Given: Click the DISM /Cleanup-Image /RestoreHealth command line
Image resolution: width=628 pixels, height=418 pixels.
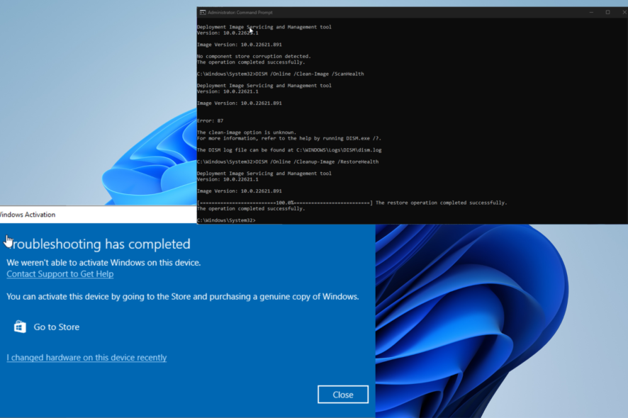Looking at the screenshot, I should click(x=288, y=162).
